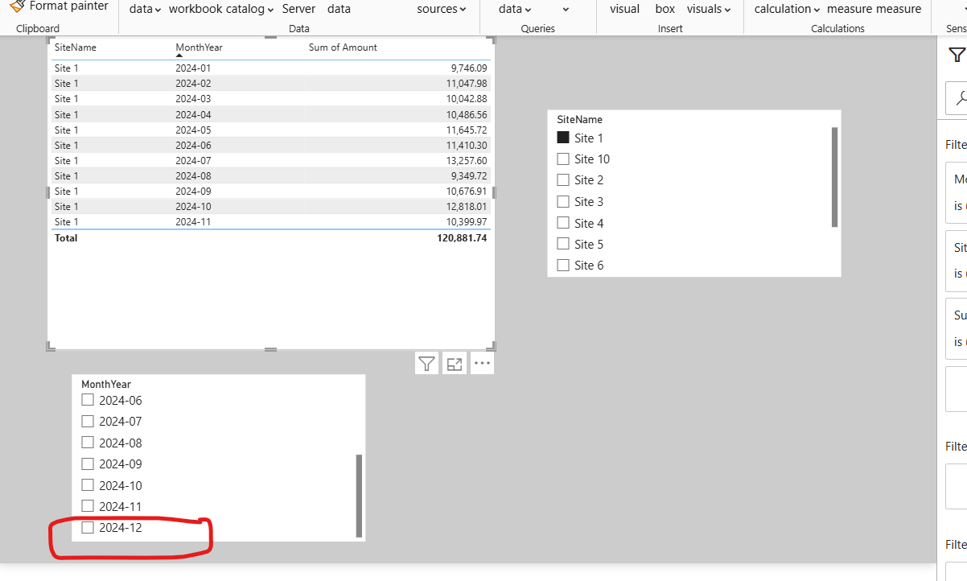Check the Site 10 checkbox
This screenshot has height=581, width=967.
point(563,159)
